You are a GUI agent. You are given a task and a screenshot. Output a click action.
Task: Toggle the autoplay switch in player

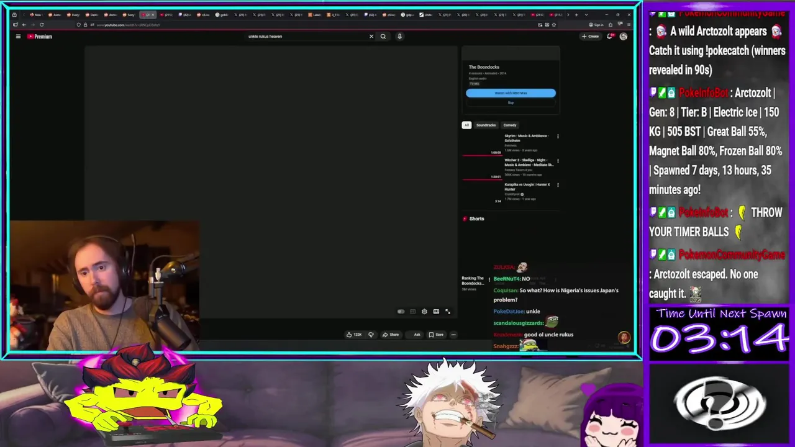pos(401,312)
